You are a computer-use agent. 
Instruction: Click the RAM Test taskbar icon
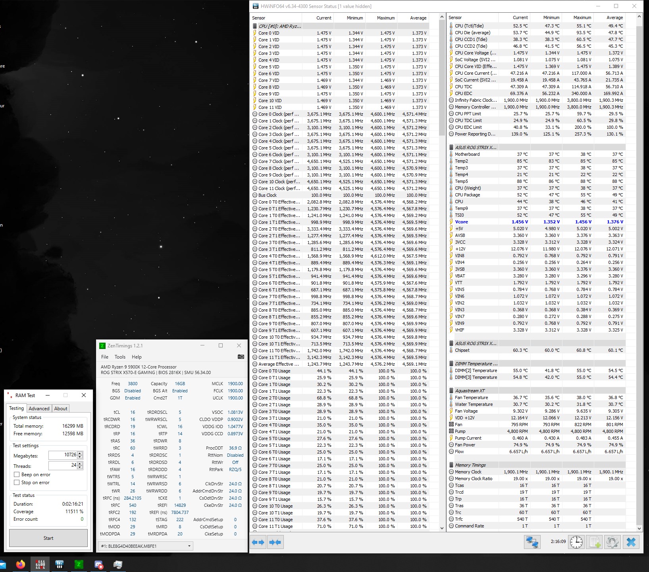[x=40, y=564]
